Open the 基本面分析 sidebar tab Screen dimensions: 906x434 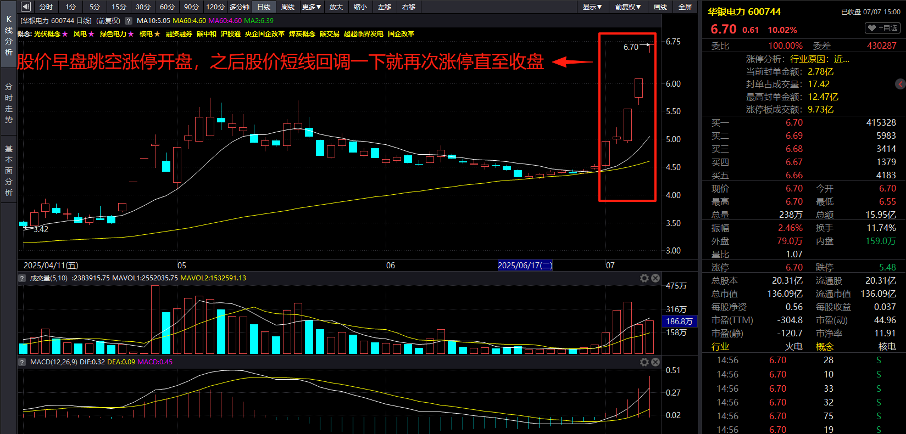[x=8, y=171]
